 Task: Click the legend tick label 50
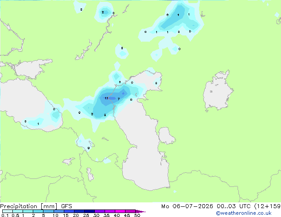[137, 215]
